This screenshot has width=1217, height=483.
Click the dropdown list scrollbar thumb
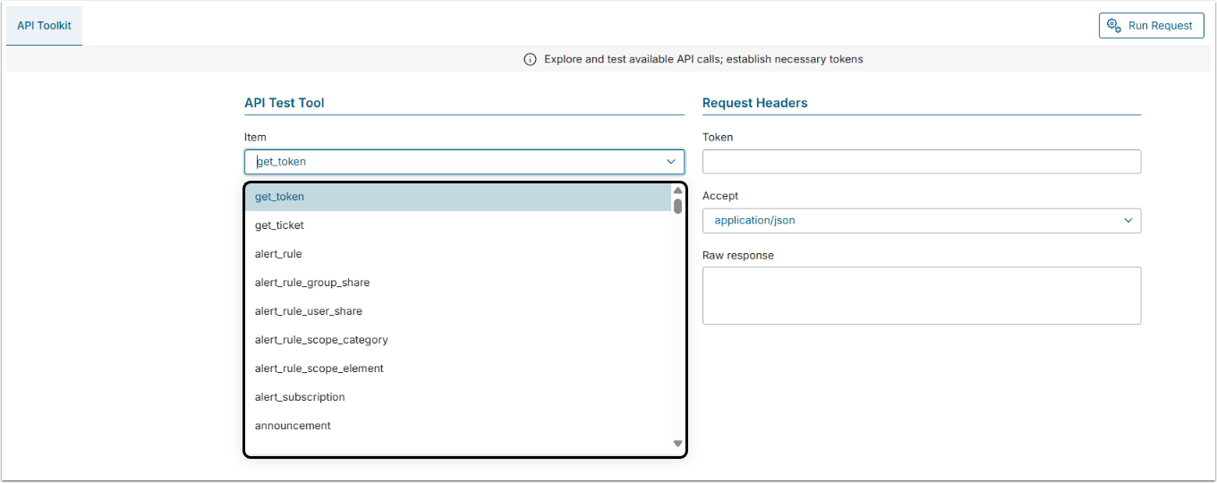coord(677,207)
